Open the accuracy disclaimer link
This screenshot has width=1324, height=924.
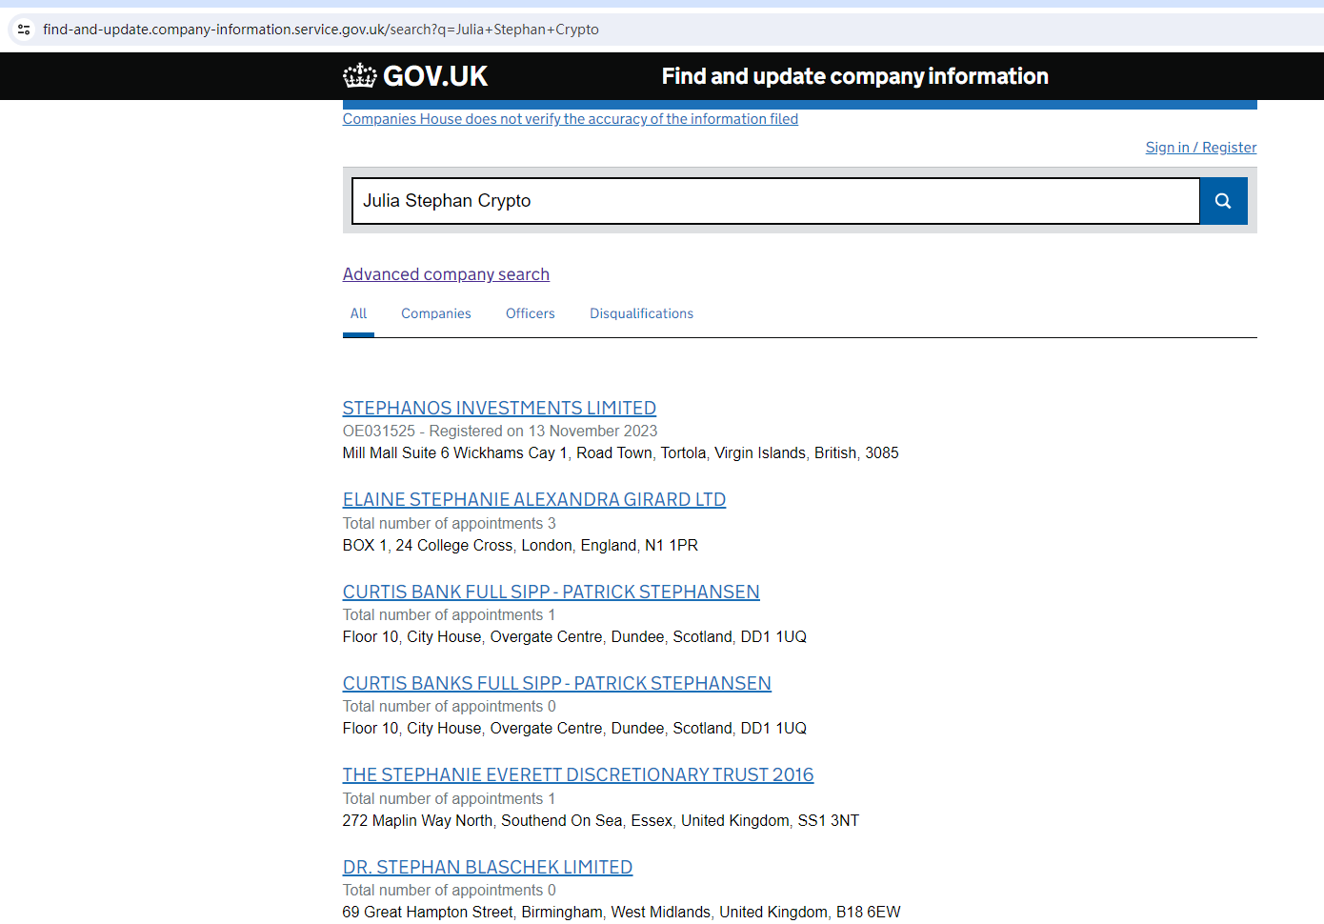tap(571, 119)
